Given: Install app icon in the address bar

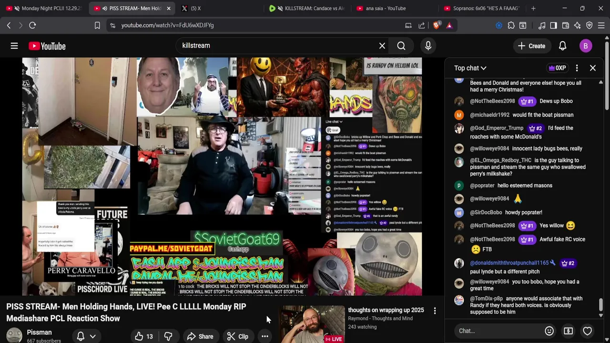Looking at the screenshot, I should coord(408,25).
